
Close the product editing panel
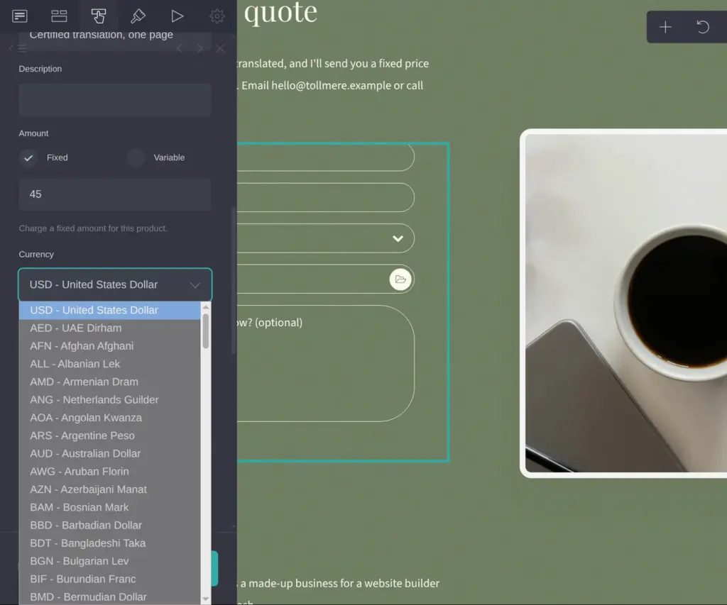pos(220,48)
